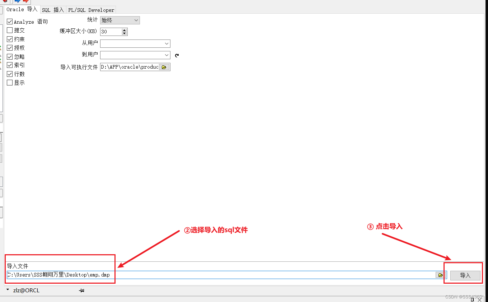Toggle the 索引 checkbox
This screenshot has height=302, width=488.
coord(10,65)
